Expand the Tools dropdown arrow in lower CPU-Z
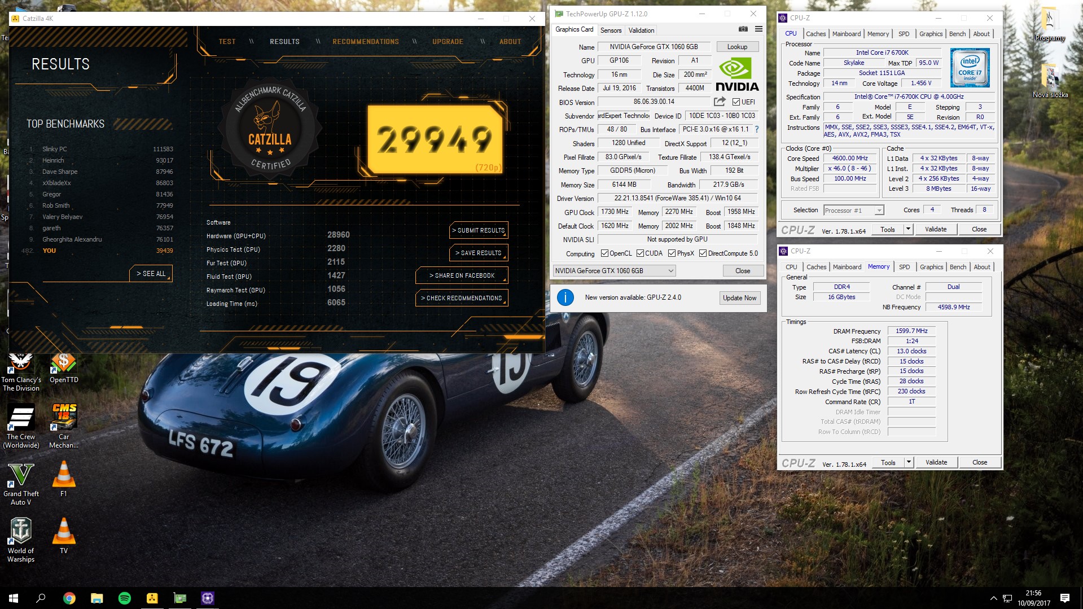1083x609 pixels. pyautogui.click(x=909, y=462)
